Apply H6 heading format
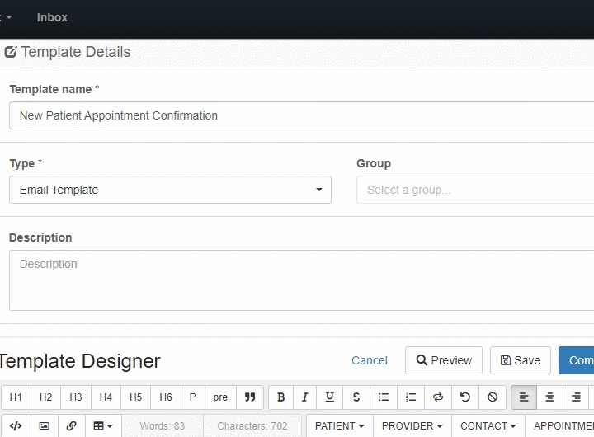594x437 pixels. tap(166, 397)
